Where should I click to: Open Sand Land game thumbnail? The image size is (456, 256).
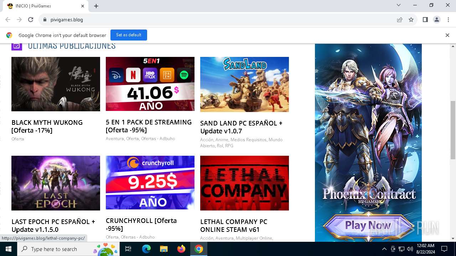click(244, 84)
